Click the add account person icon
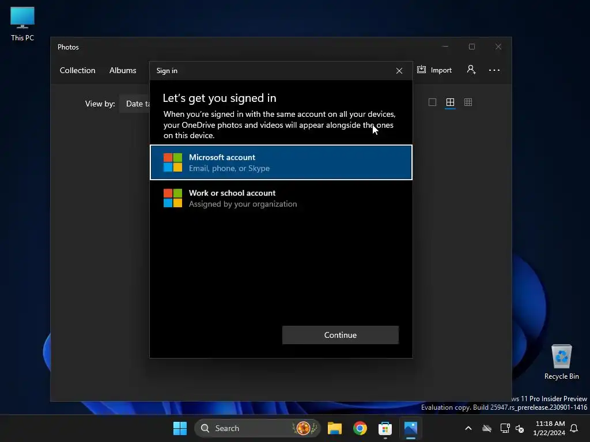 (x=471, y=70)
